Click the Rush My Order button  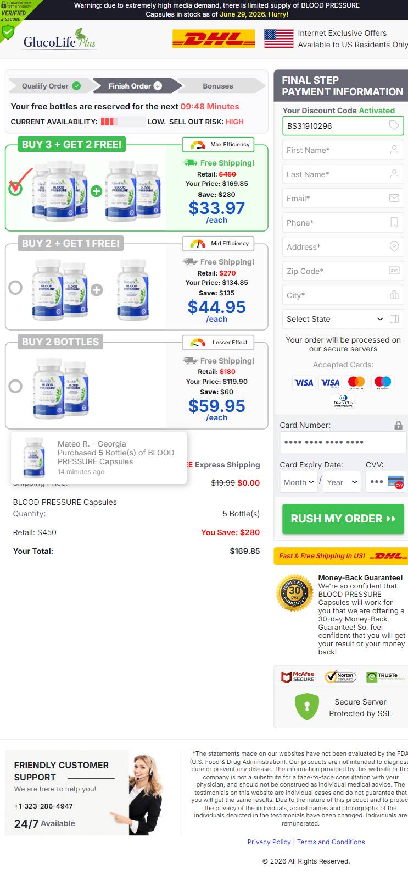[343, 519]
